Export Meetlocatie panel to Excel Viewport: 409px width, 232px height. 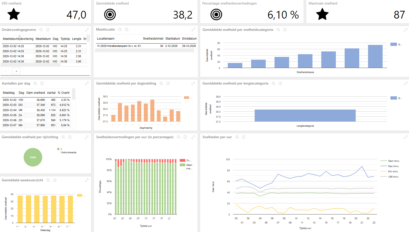coord(127,29)
